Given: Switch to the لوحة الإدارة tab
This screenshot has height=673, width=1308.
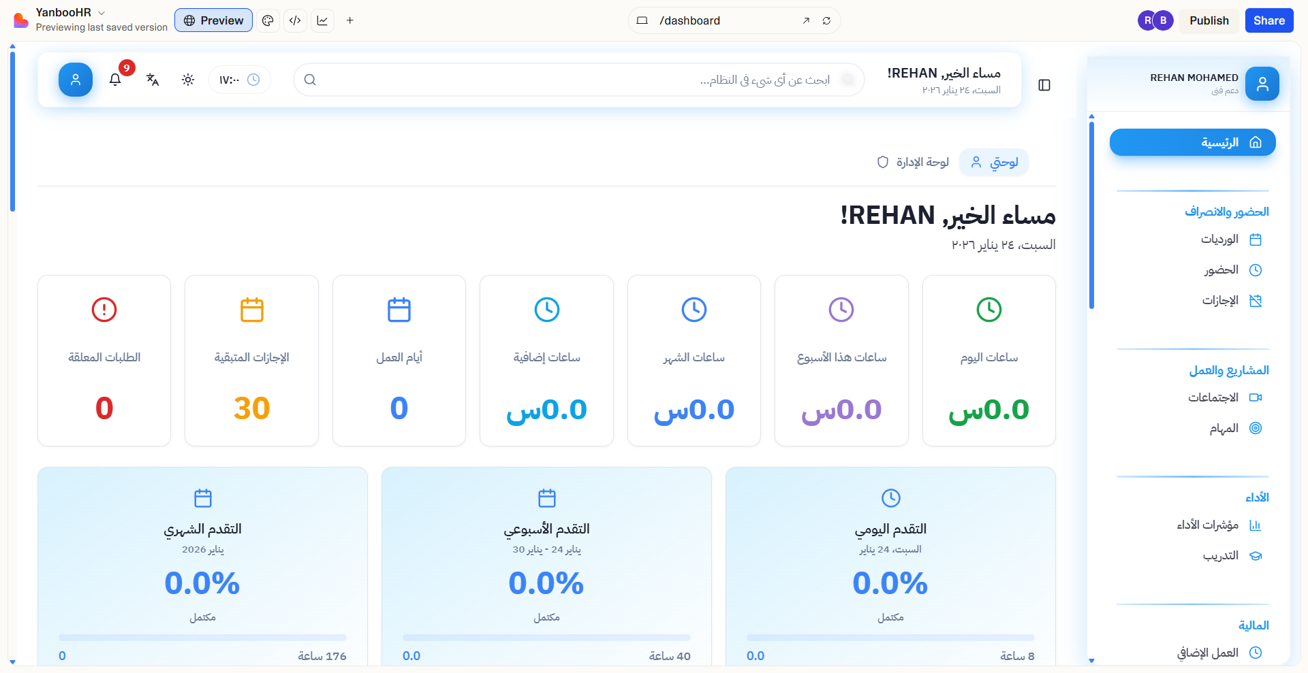Looking at the screenshot, I should pyautogui.click(x=913, y=162).
